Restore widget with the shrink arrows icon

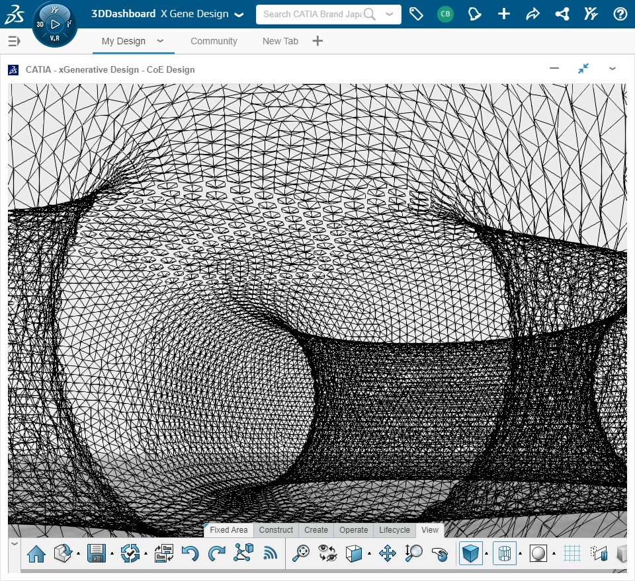pos(583,68)
